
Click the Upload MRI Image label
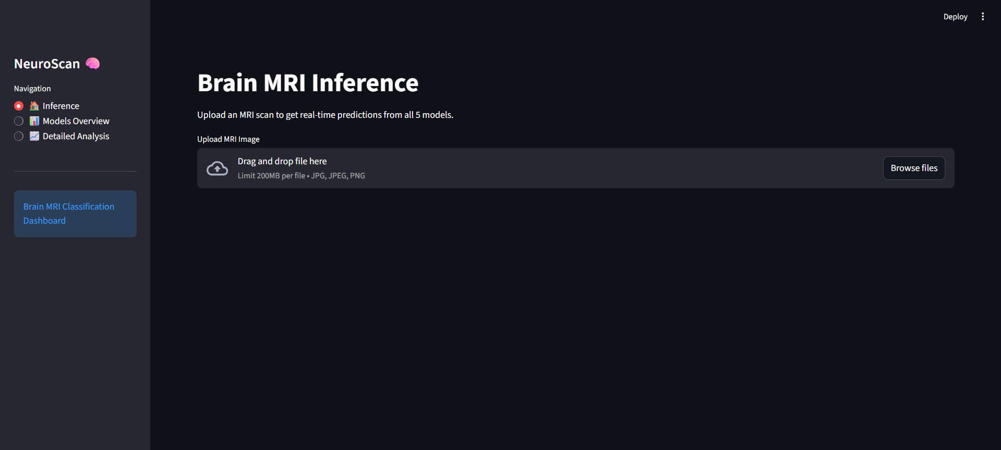coord(228,139)
